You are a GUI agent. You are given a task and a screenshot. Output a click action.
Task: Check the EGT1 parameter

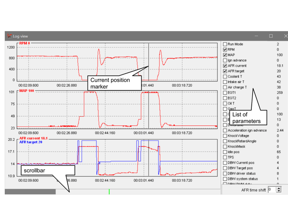point(225,92)
